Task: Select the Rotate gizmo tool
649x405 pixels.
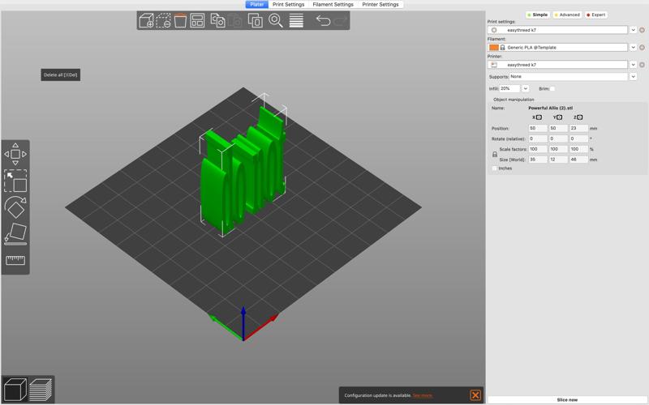Action: (x=15, y=207)
